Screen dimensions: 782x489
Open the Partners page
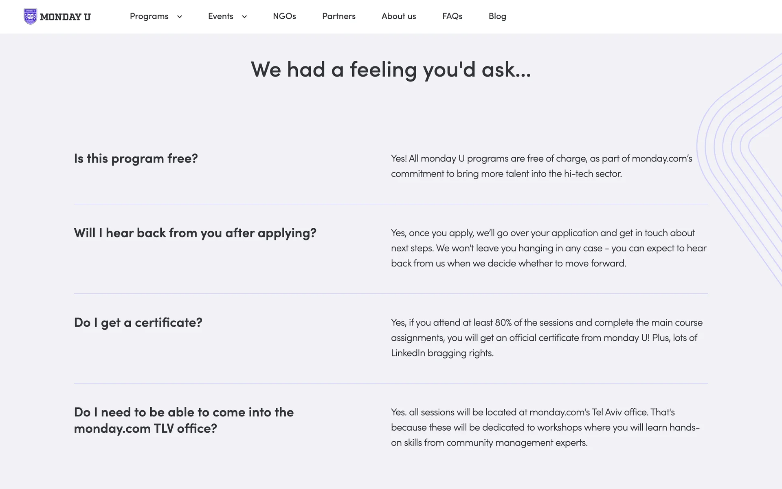click(339, 16)
